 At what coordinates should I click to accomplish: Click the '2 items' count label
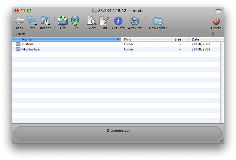pyautogui.click(x=20, y=34)
